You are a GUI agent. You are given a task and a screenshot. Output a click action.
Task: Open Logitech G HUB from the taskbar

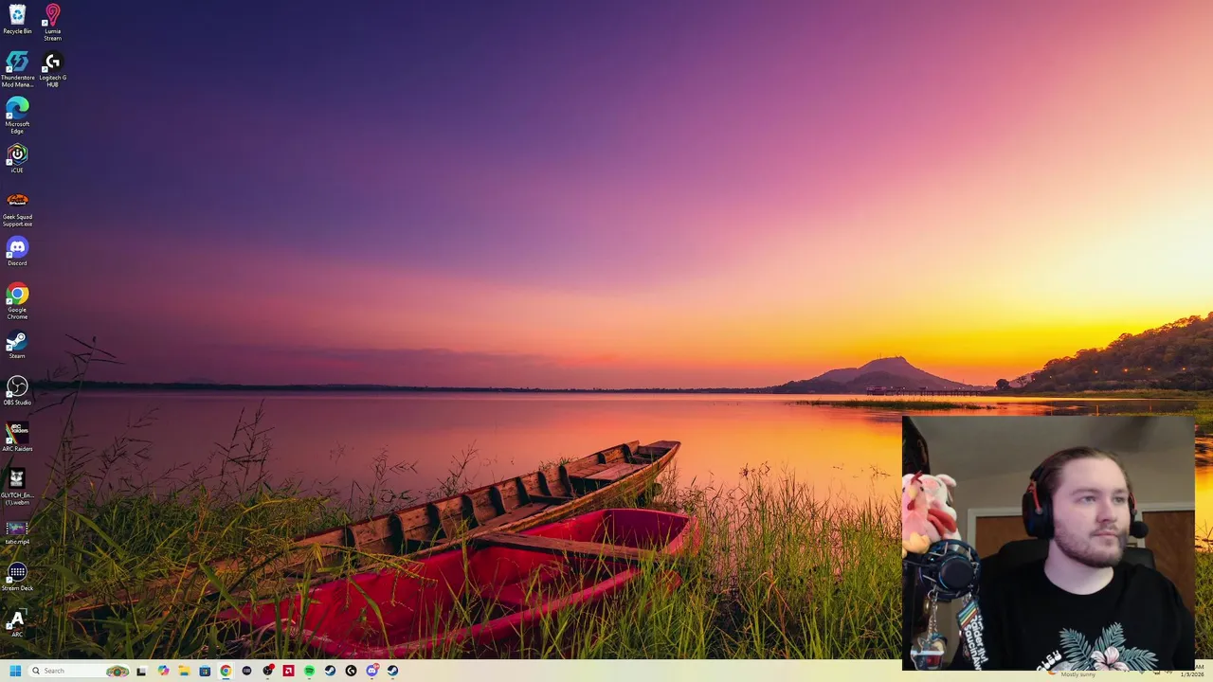click(x=351, y=671)
